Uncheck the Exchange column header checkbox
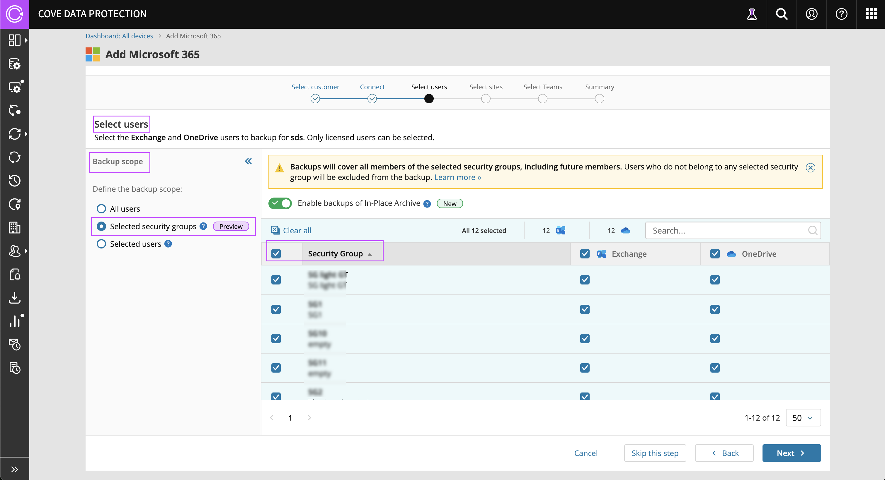The height and width of the screenshot is (480, 885). [x=585, y=253]
